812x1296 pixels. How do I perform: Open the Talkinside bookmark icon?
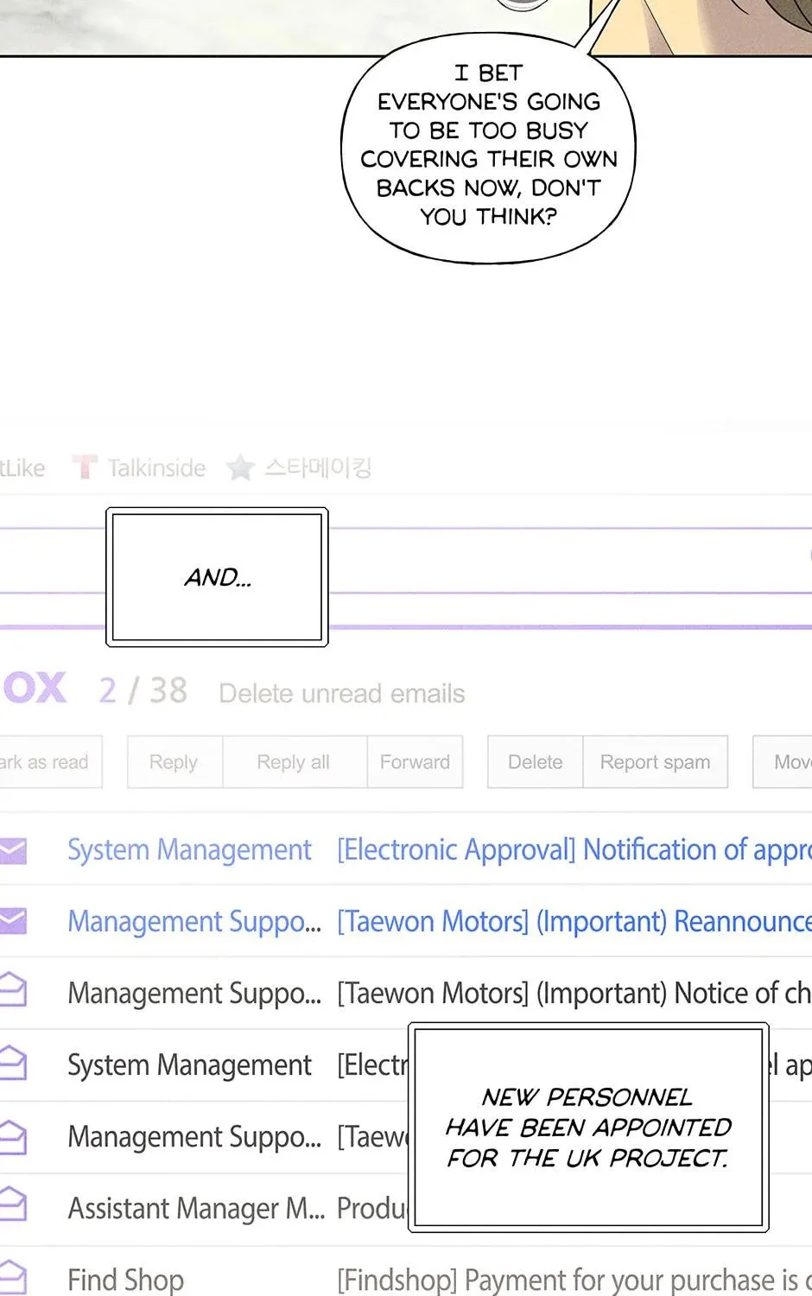pyautogui.click(x=85, y=467)
